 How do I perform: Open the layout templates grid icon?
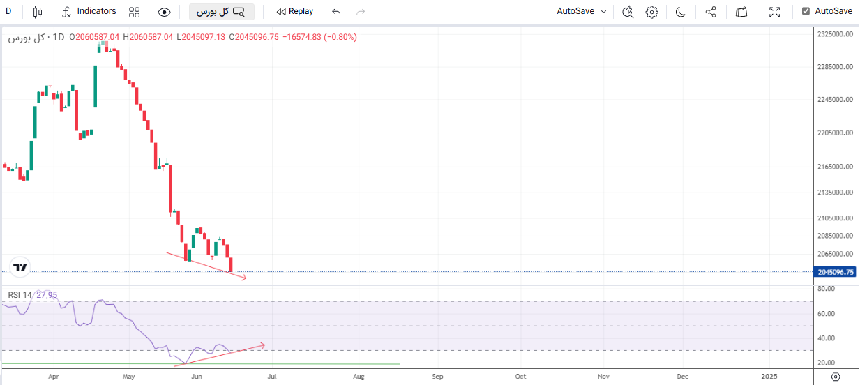click(x=135, y=12)
